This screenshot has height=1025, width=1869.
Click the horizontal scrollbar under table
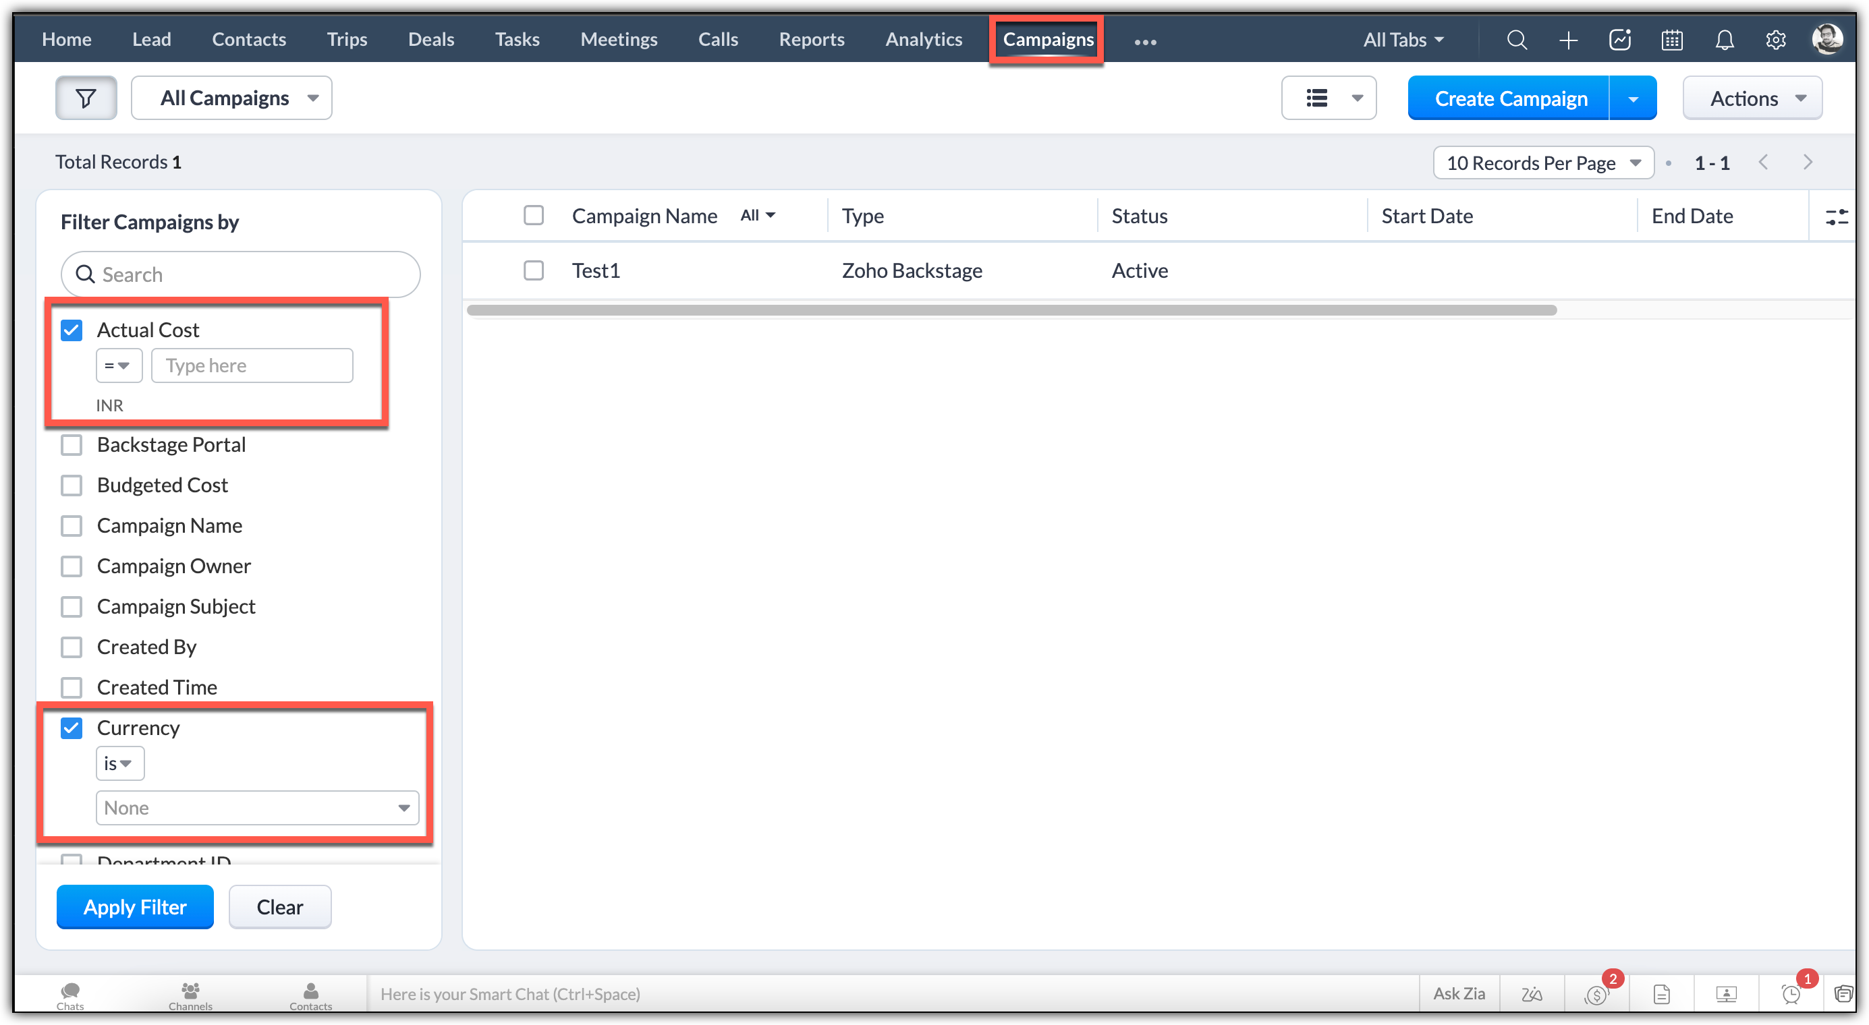click(1011, 310)
